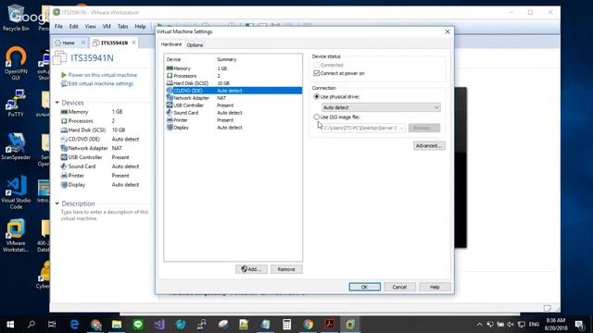Click Edit virtual machine settings icon in main window
593x333 pixels.
coord(64,83)
